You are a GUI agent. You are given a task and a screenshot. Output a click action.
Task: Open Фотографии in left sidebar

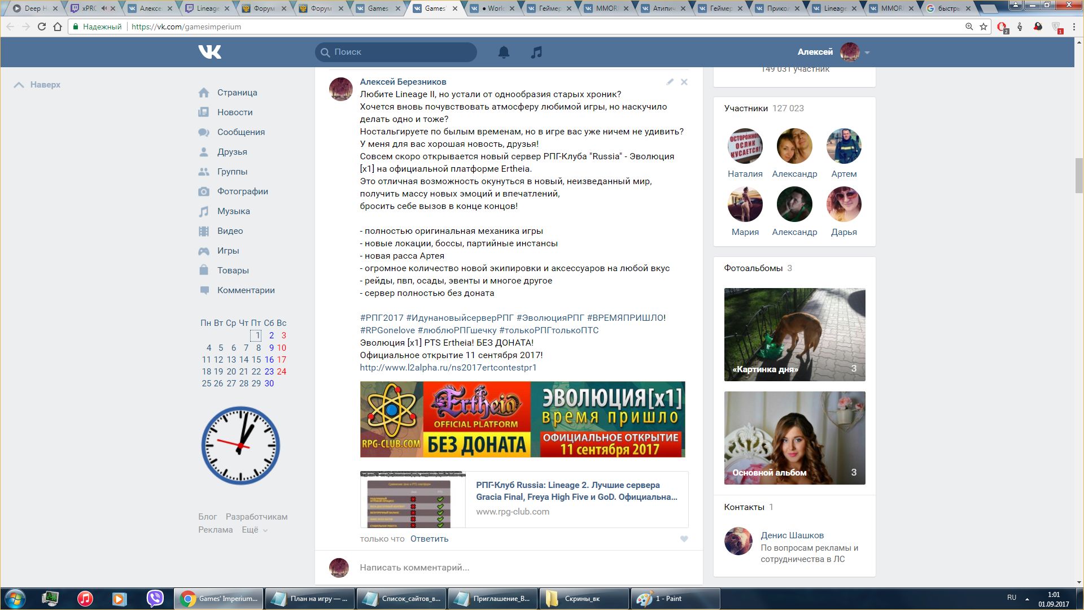pos(243,191)
